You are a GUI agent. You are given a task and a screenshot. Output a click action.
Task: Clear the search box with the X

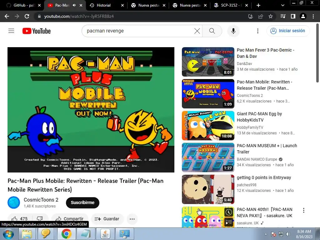pos(197,31)
